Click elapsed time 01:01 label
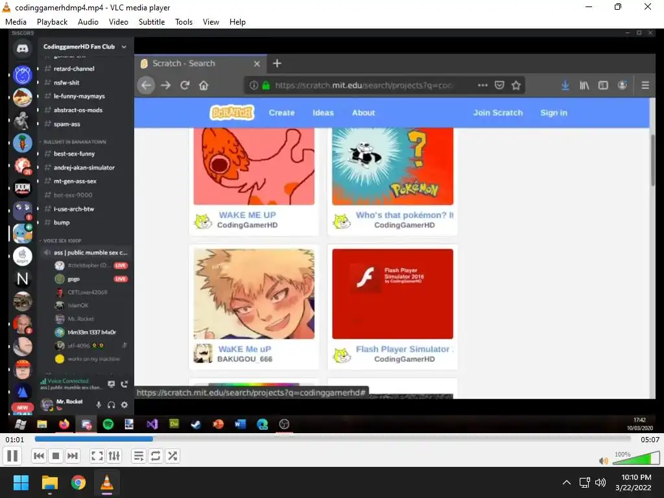This screenshot has width=664, height=498. click(x=15, y=440)
